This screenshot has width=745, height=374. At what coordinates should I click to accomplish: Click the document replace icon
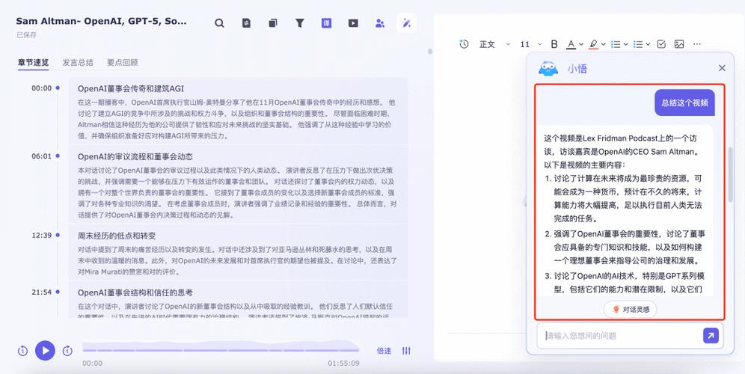(x=246, y=22)
